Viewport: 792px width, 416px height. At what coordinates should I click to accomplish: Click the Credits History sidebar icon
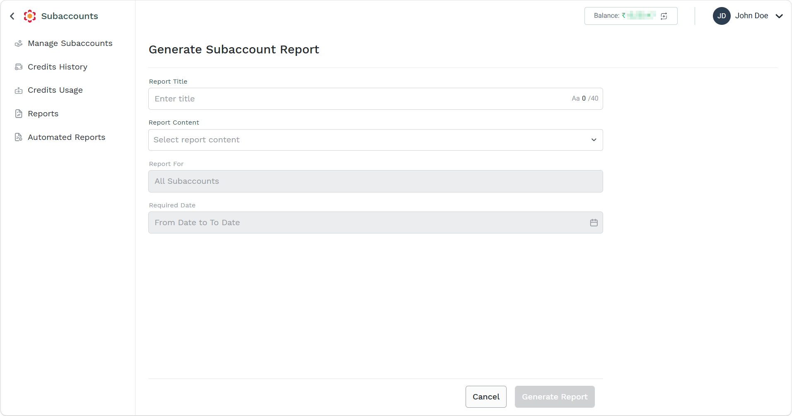(x=19, y=67)
